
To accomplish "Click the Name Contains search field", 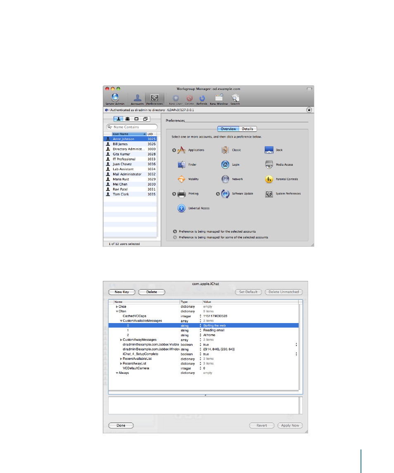I will [132, 127].
